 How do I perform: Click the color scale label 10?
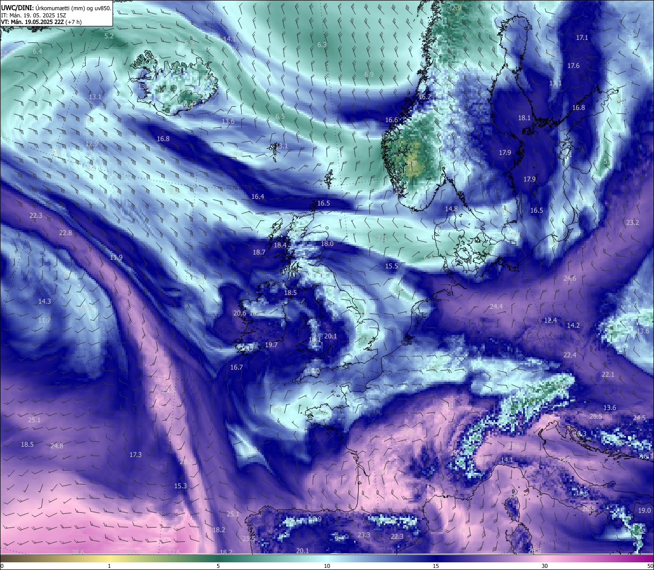point(327,566)
